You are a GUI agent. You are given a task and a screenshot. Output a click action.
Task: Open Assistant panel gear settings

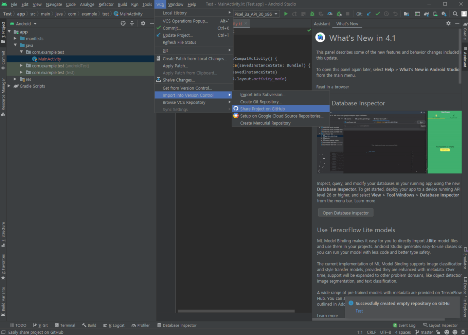[x=448, y=23]
